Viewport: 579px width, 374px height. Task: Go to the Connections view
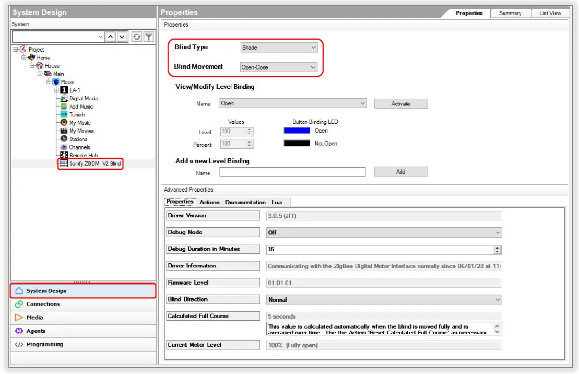[43, 304]
